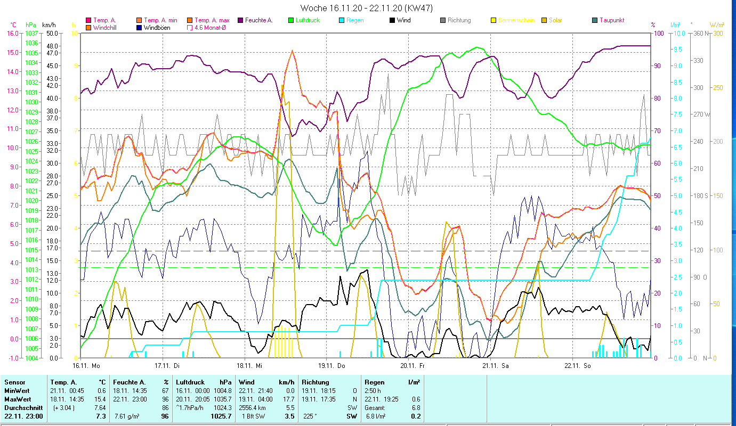Viewport: 736px width, 426px height.
Task: Click the current pressure value 1025.7
Action: [x=222, y=416]
